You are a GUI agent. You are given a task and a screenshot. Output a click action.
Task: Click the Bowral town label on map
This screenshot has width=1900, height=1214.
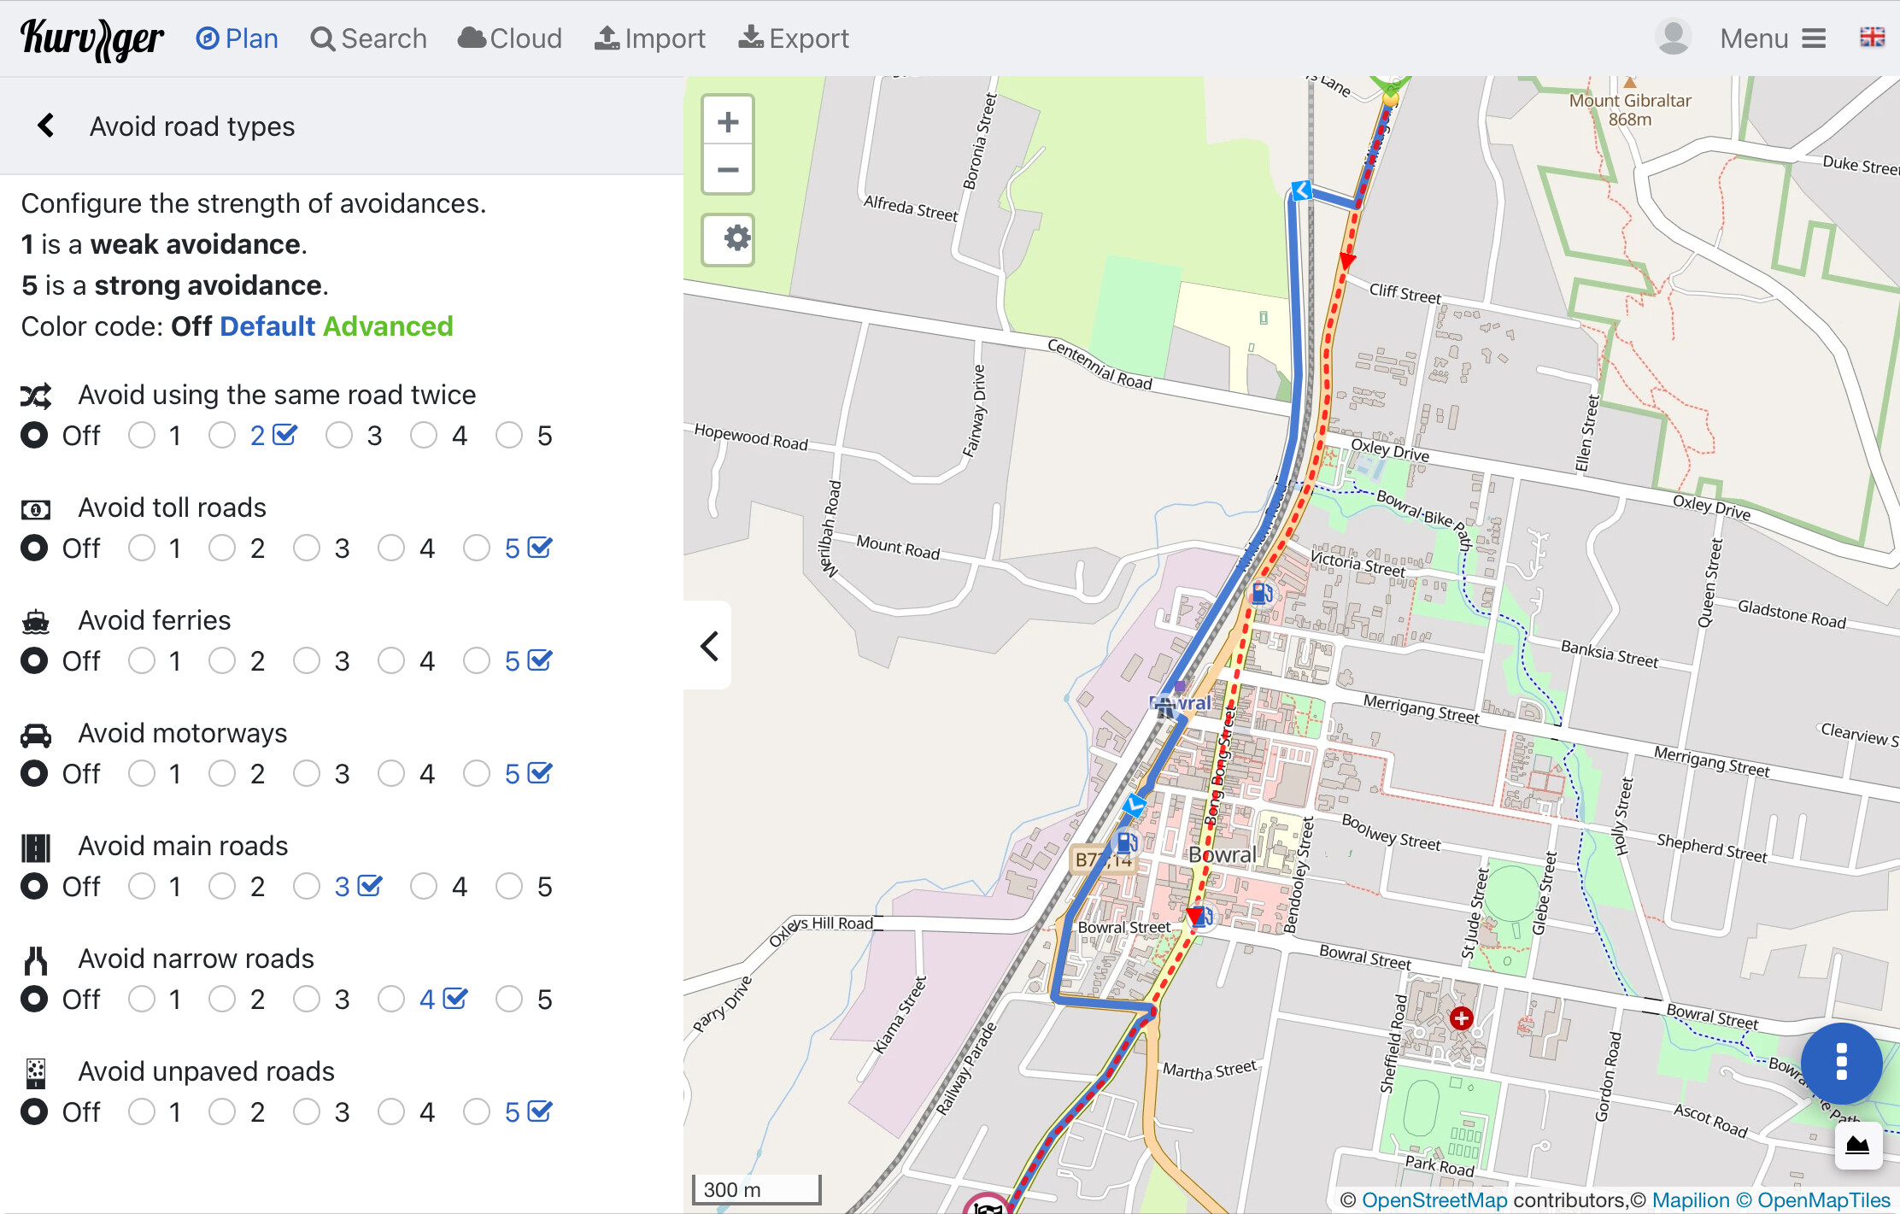coord(1223,854)
